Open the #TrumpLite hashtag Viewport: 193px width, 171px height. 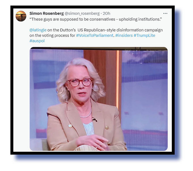click(x=144, y=35)
